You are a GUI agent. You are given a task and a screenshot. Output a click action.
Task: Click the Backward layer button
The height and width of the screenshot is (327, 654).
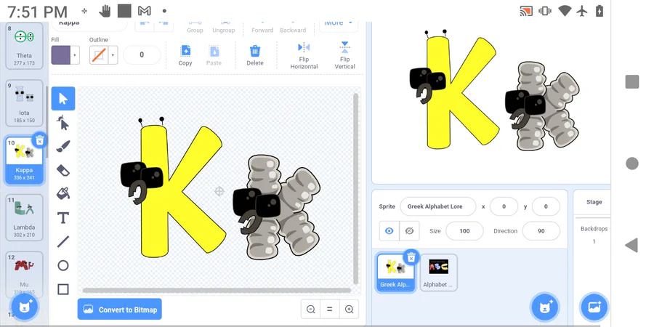[293, 27]
